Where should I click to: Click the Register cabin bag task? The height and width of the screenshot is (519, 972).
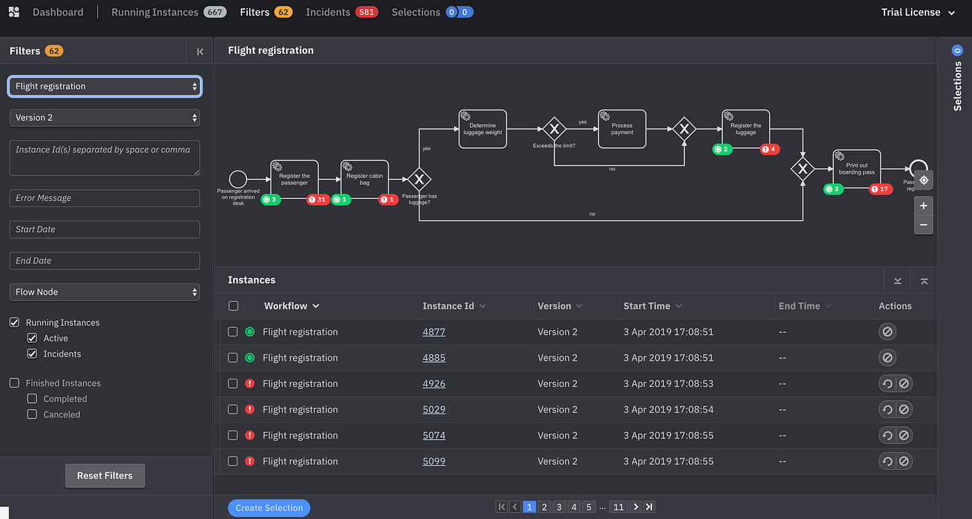[364, 179]
